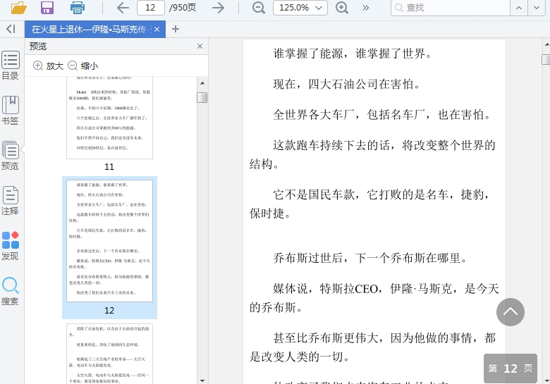Open the 发现 discover panel
This screenshot has width=550, height=384.
pos(10,246)
